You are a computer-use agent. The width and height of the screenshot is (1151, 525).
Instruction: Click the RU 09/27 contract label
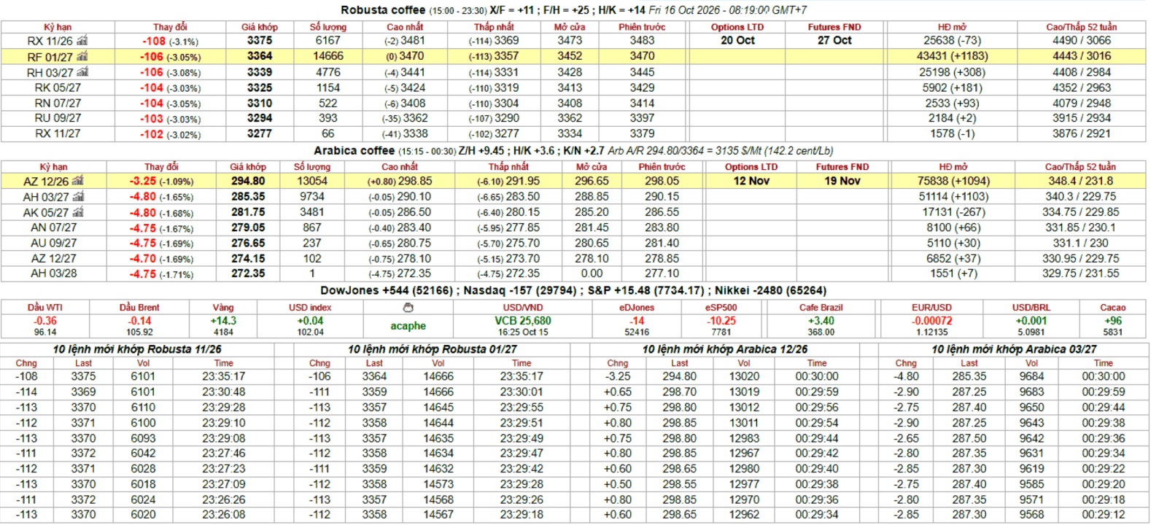coord(58,118)
